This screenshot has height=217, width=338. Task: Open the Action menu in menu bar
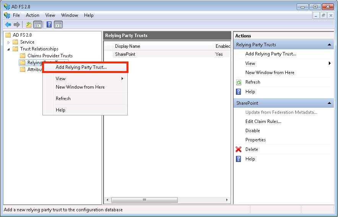[32, 15]
